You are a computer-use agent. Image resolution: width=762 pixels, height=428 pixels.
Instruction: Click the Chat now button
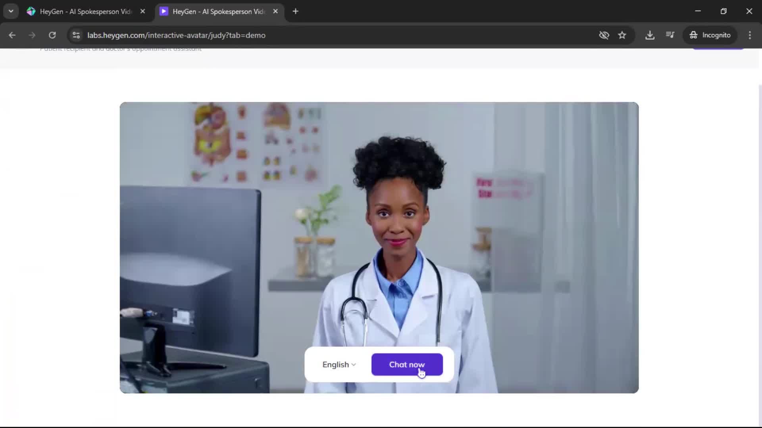[407, 364]
